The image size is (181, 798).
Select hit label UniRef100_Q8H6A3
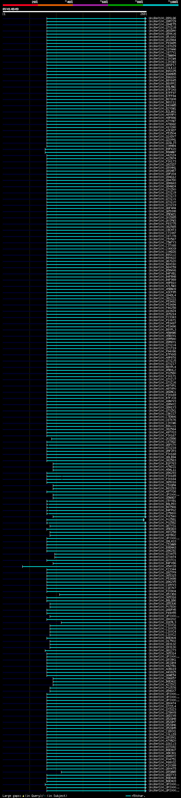162,183
